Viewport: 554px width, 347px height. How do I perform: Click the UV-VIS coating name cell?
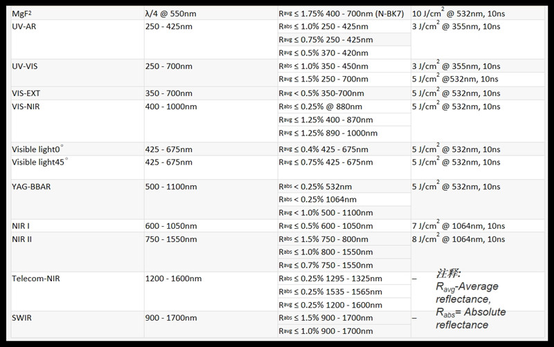point(26,66)
